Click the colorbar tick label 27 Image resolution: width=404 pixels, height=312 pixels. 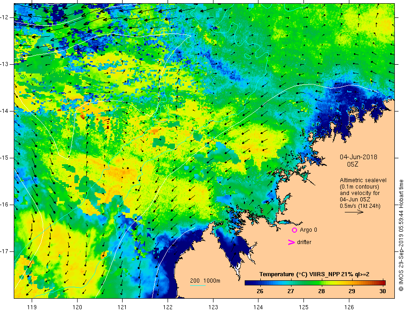click(x=291, y=291)
